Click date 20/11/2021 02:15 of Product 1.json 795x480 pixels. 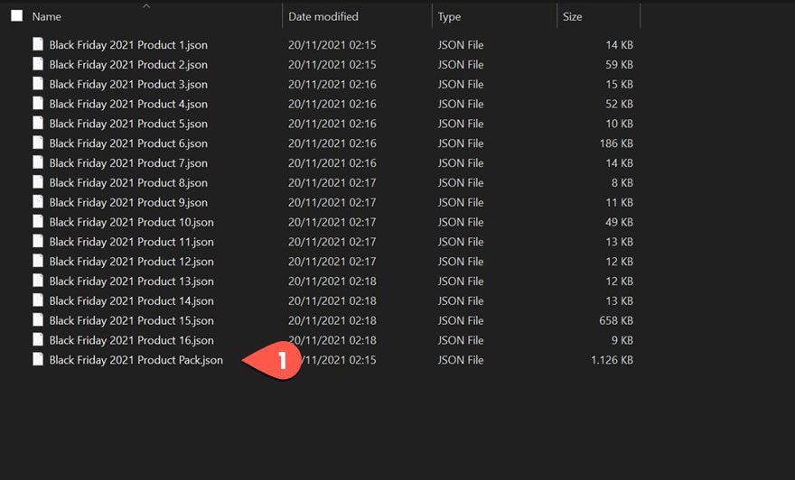(x=332, y=45)
